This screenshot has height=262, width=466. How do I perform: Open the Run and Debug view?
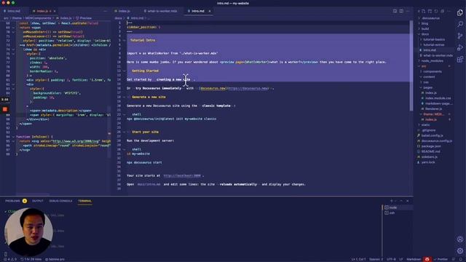coord(460,47)
